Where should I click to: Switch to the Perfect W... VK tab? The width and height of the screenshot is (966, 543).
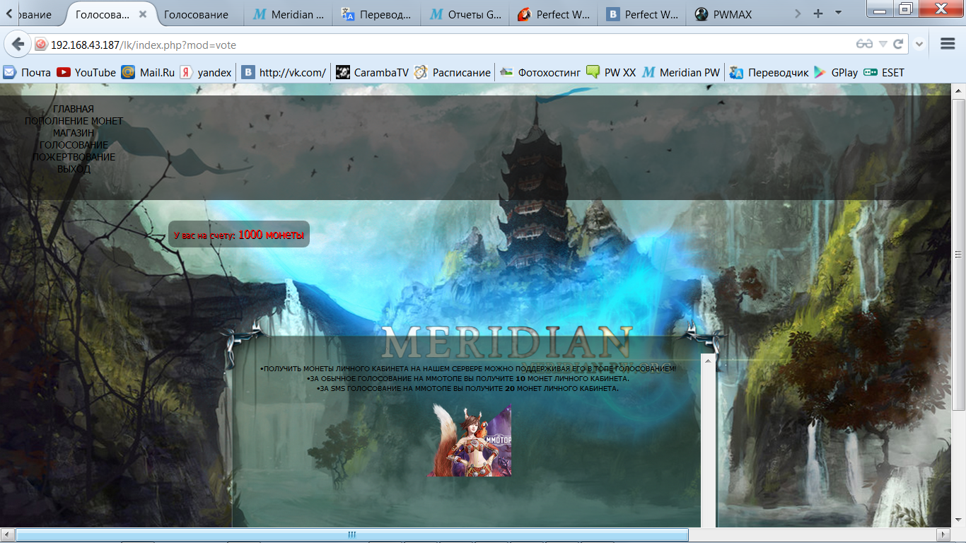(642, 14)
